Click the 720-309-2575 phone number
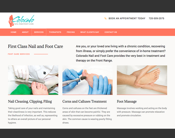This screenshot has height=138, width=175. (157, 18)
